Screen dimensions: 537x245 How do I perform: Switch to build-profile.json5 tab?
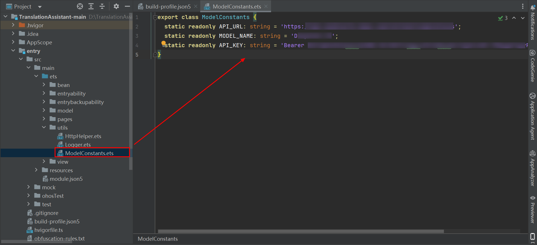168,7
